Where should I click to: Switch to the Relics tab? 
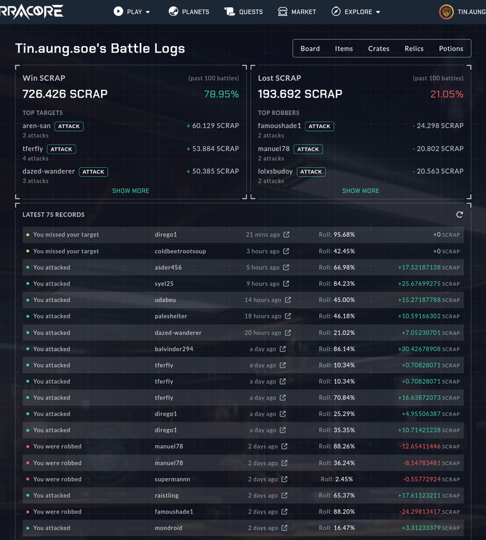(414, 49)
